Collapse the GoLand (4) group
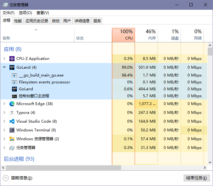The width and height of the screenshot is (213, 186). click(4, 67)
